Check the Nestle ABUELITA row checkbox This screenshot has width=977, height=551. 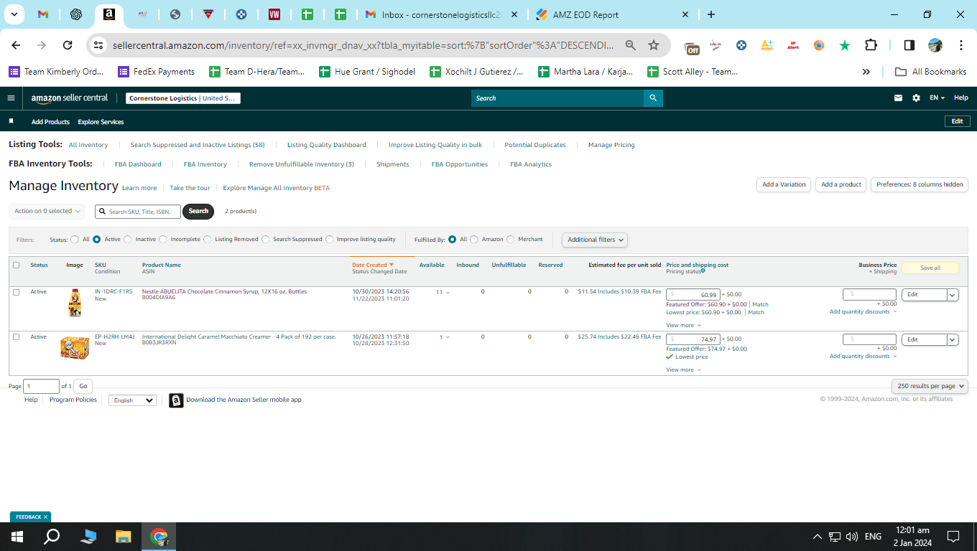point(17,292)
